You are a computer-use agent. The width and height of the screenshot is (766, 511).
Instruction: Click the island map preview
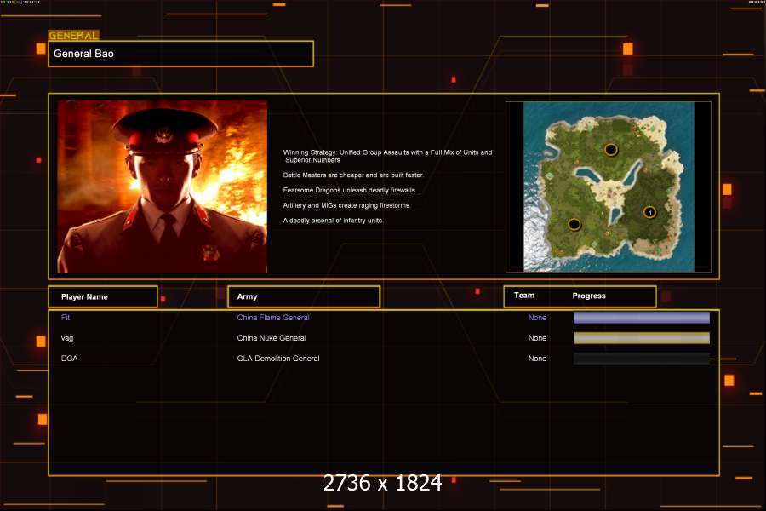point(609,187)
